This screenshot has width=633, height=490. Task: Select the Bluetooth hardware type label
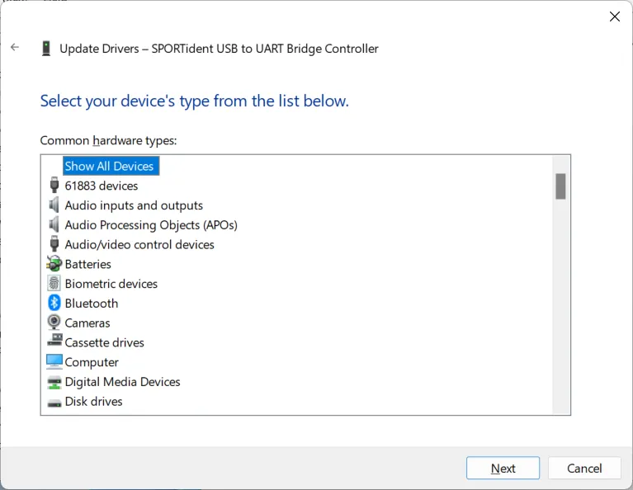click(x=92, y=304)
